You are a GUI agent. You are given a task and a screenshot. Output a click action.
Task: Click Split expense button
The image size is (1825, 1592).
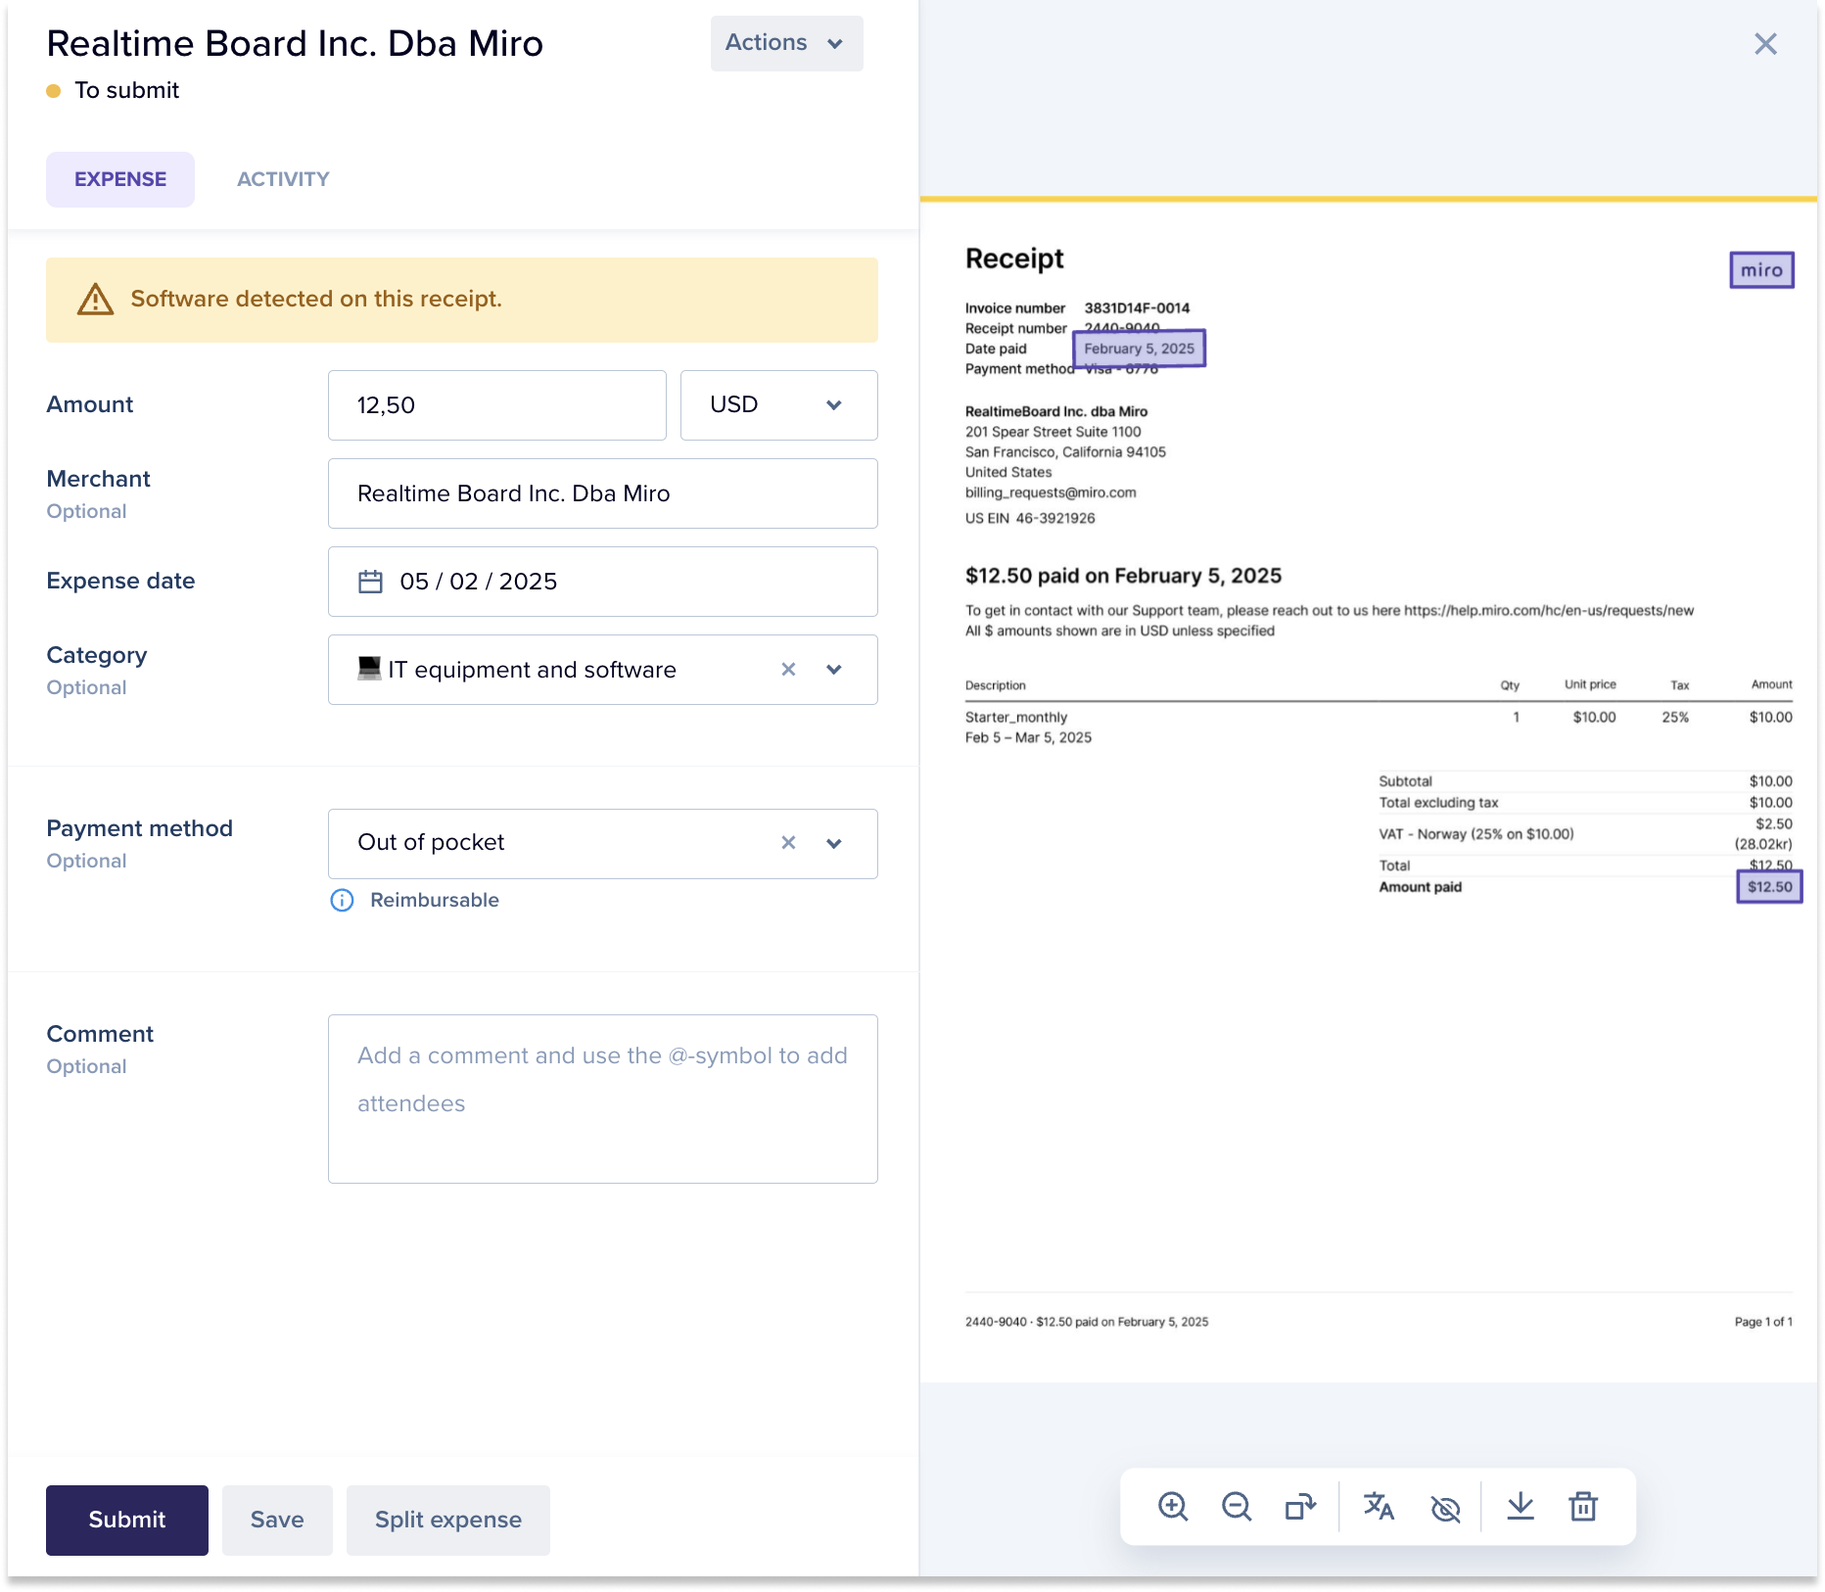pos(448,1521)
